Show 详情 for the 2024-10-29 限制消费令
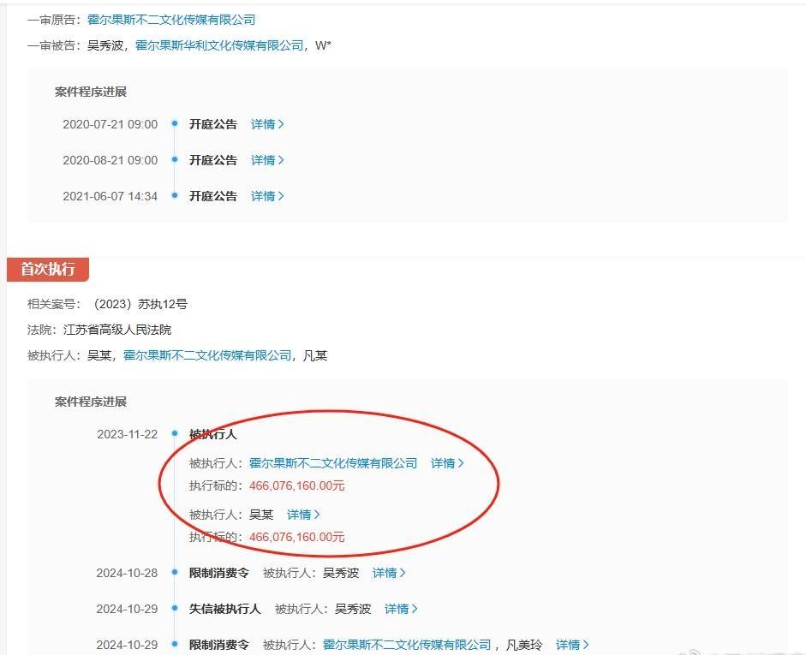Viewport: 806px width, 655px height. (572, 645)
